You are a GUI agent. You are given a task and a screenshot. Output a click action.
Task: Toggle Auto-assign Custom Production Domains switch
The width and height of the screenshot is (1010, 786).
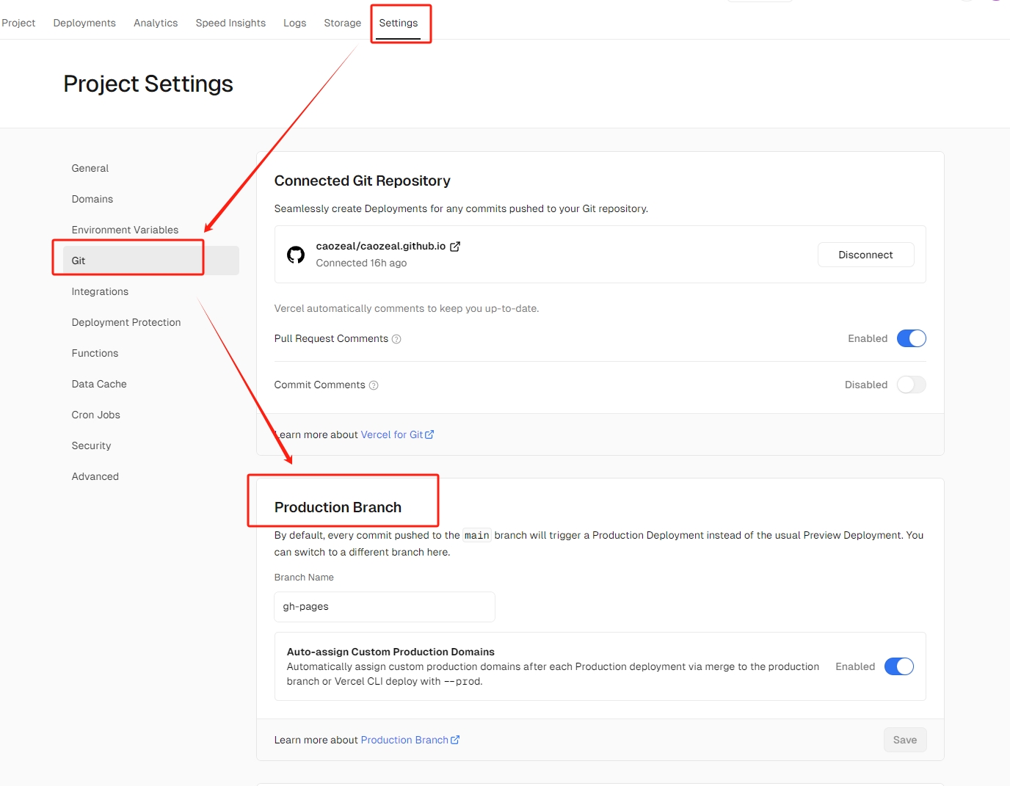pyautogui.click(x=898, y=666)
